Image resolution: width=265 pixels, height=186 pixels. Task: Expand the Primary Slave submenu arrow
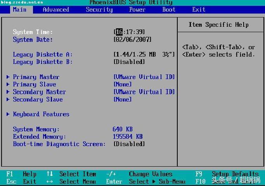8,84
